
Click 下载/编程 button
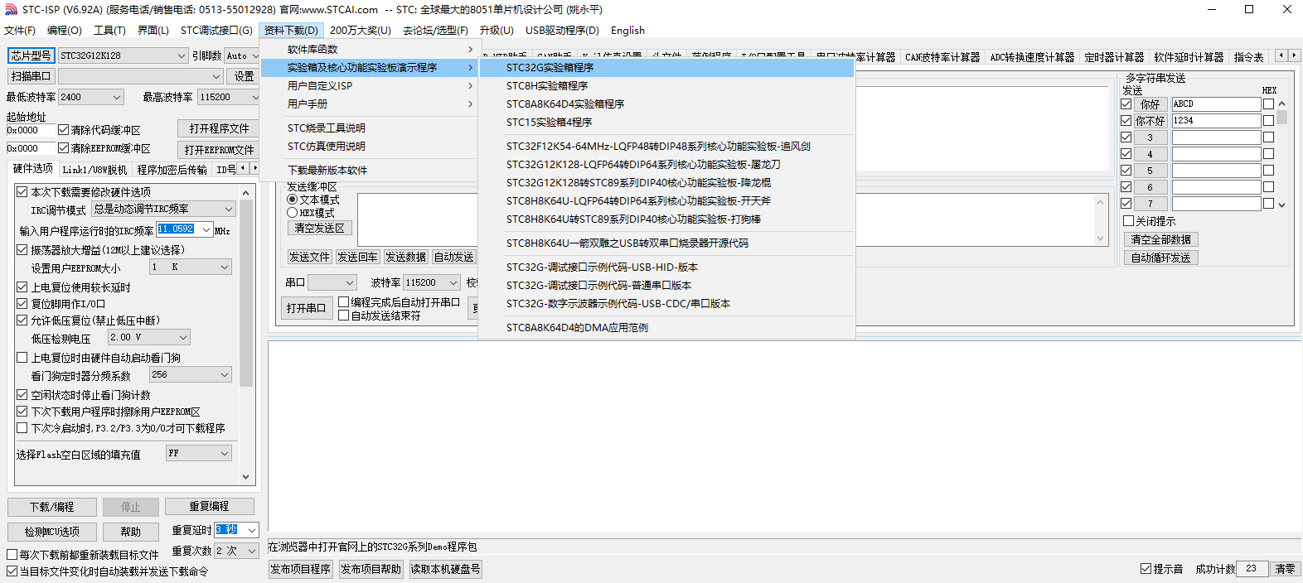[52, 507]
